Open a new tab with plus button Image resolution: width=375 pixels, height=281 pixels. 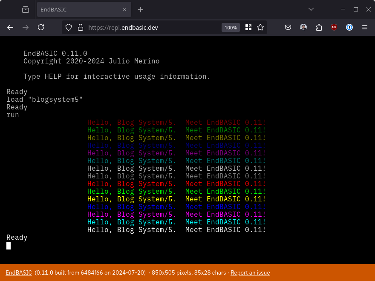tap(140, 9)
